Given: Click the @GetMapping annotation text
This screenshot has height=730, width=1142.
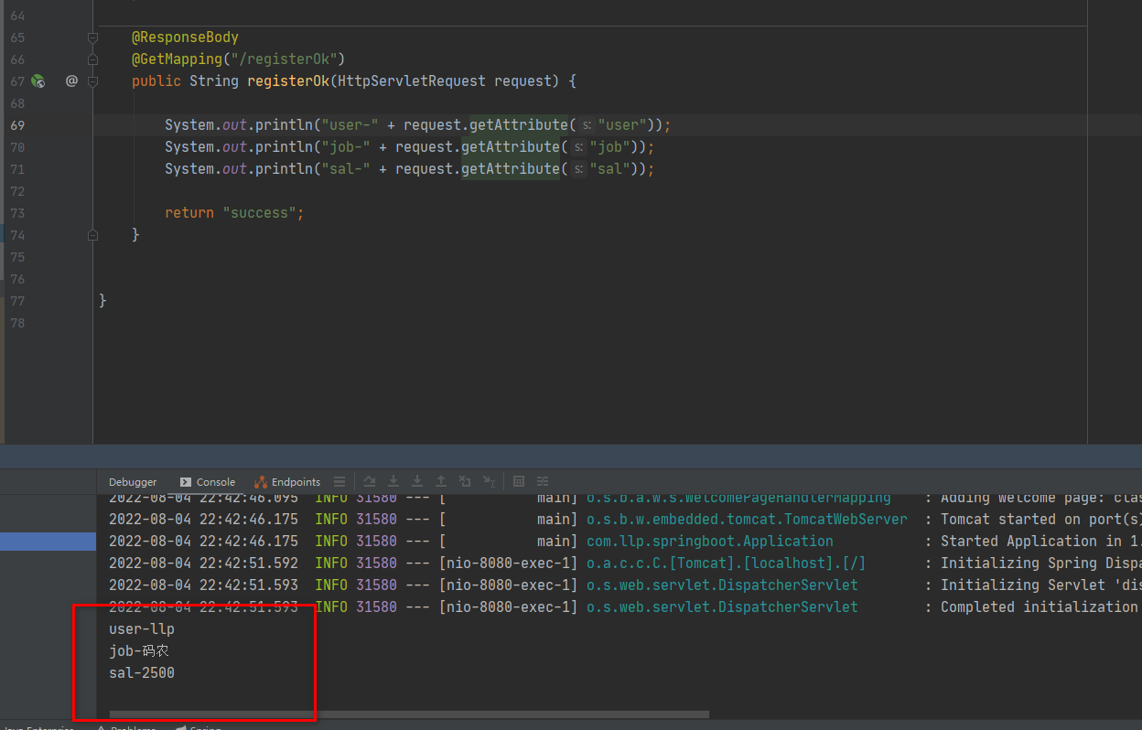Looking at the screenshot, I should pyautogui.click(x=178, y=59).
